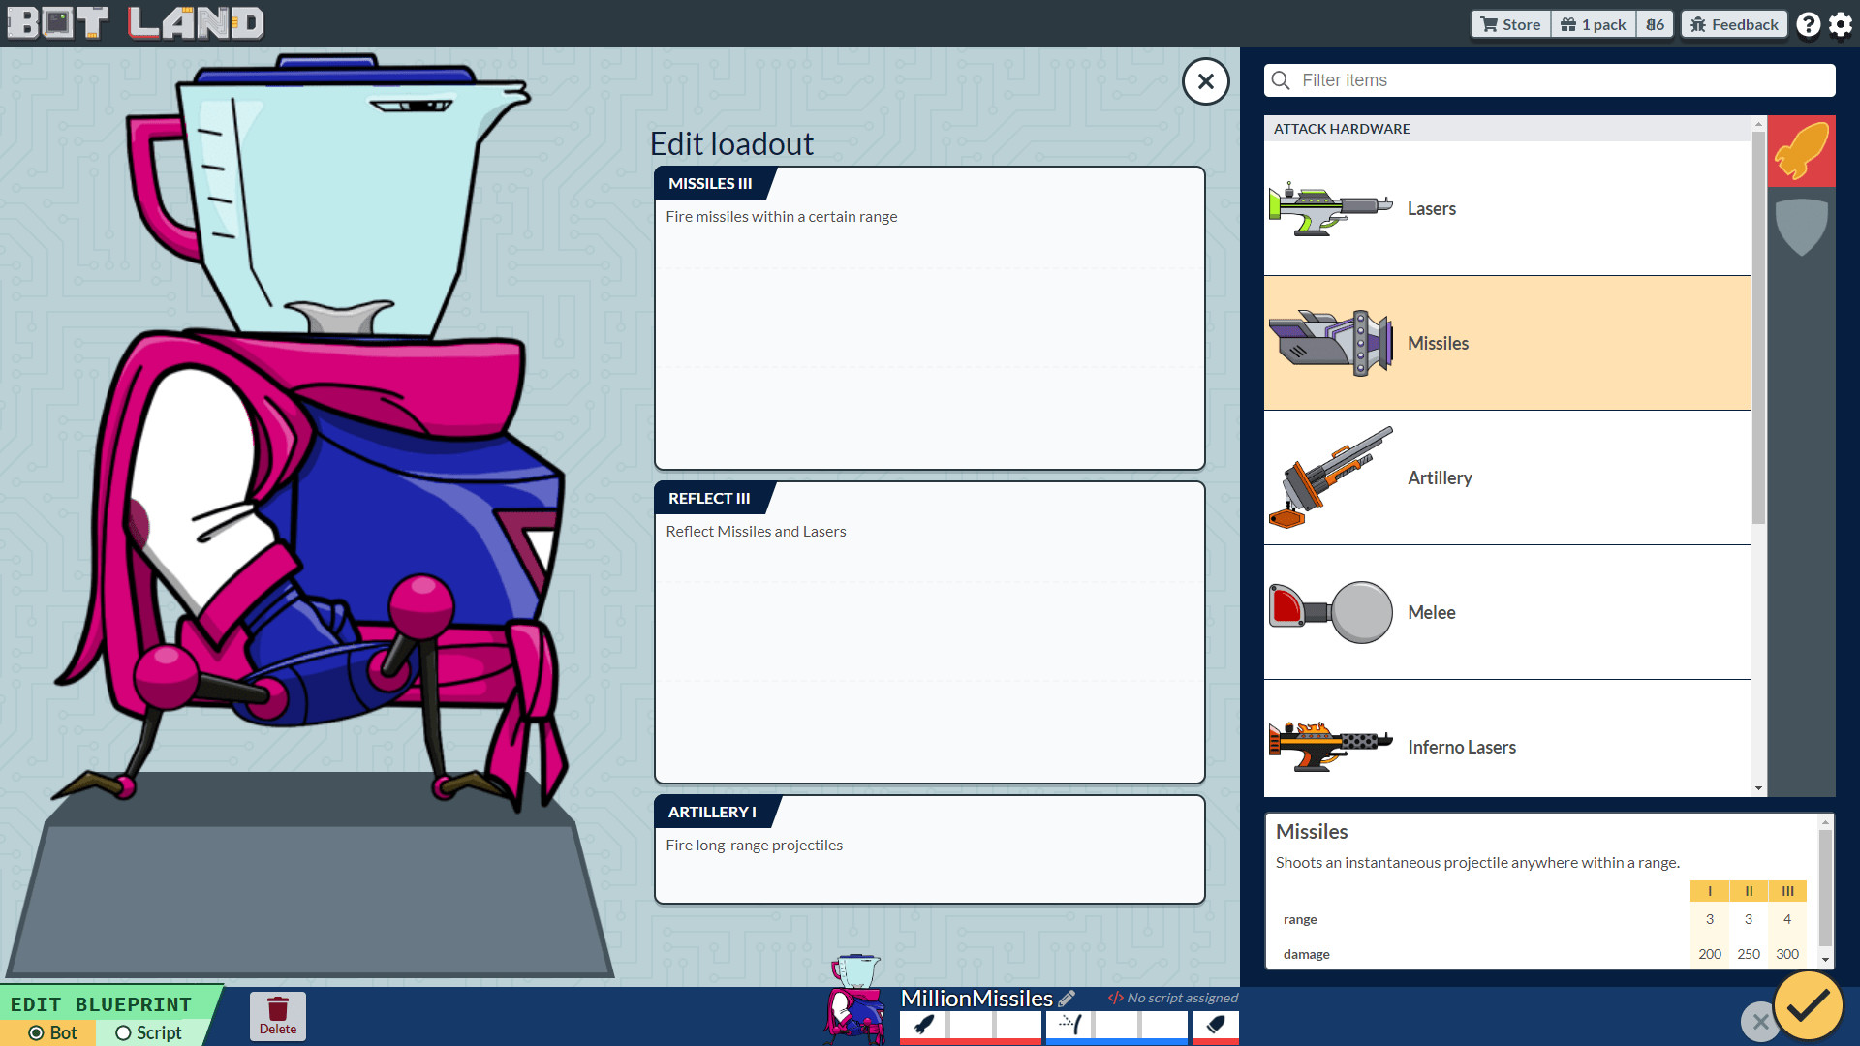Click the pencil icon to rename MillionMissiles
The image size is (1860, 1046).
tap(1069, 997)
